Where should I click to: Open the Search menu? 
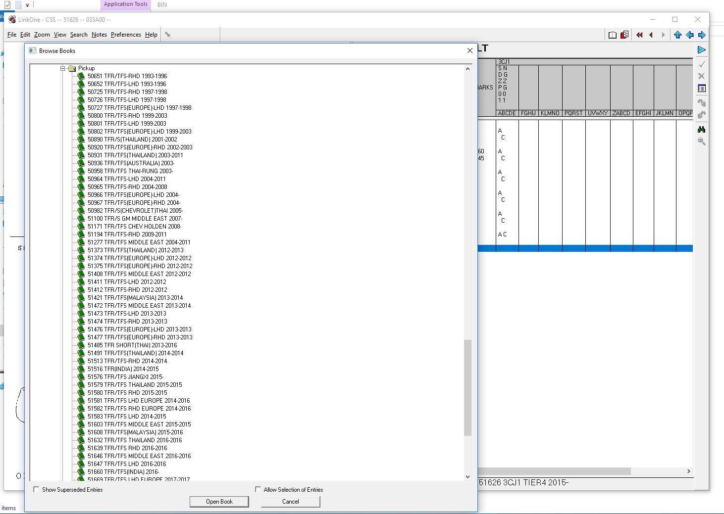pyautogui.click(x=79, y=35)
